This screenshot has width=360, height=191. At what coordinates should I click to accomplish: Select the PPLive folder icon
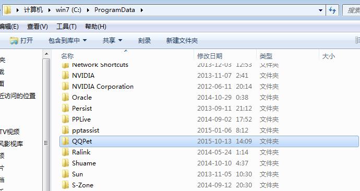pos(65,120)
